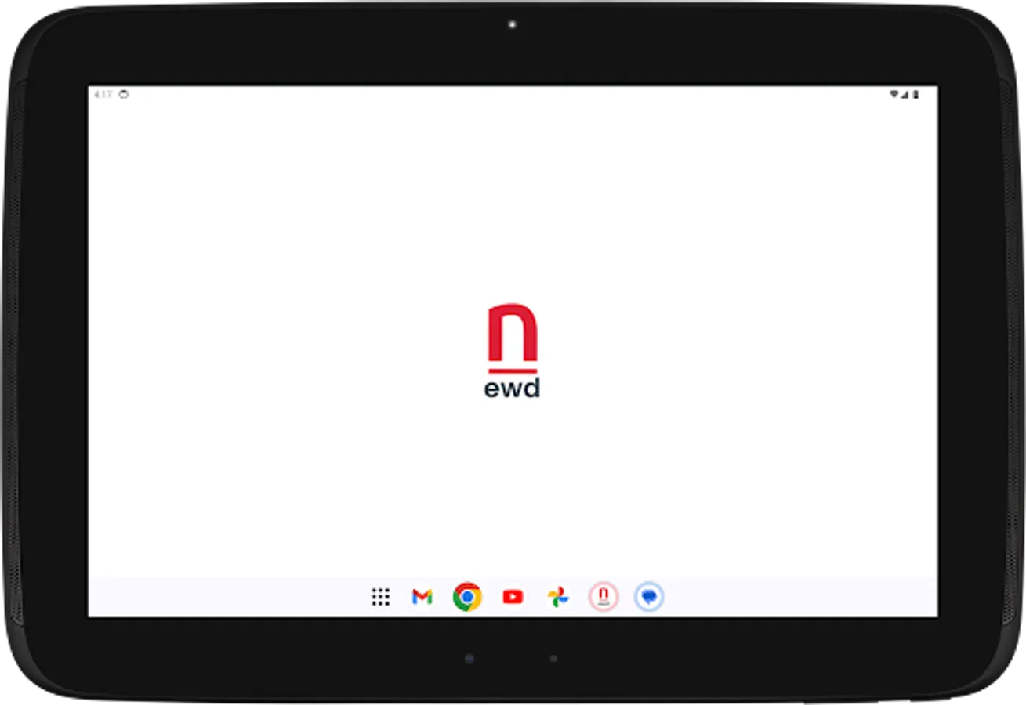Tap the status bar area

tap(509, 94)
